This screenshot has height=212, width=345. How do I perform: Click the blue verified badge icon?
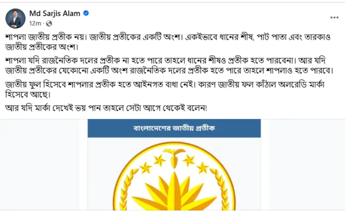click(86, 13)
